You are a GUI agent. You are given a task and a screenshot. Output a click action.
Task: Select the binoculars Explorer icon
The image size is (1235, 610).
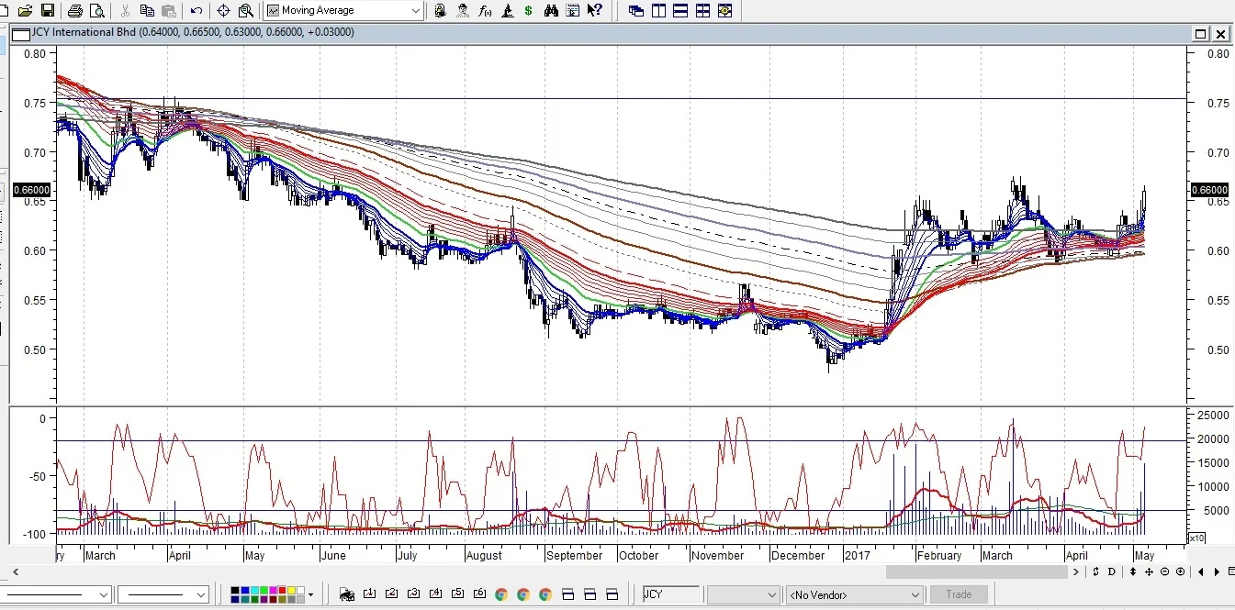click(551, 11)
